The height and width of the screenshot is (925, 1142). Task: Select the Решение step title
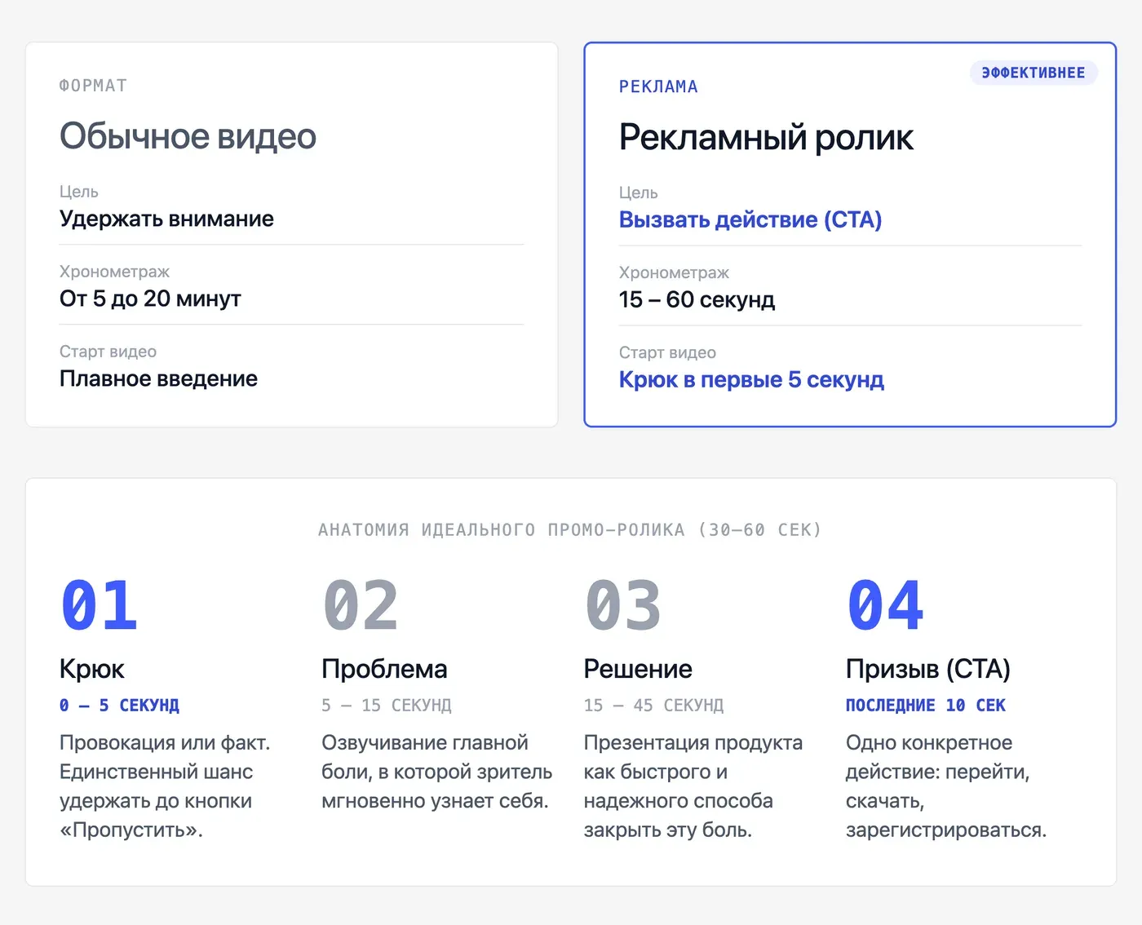click(638, 669)
